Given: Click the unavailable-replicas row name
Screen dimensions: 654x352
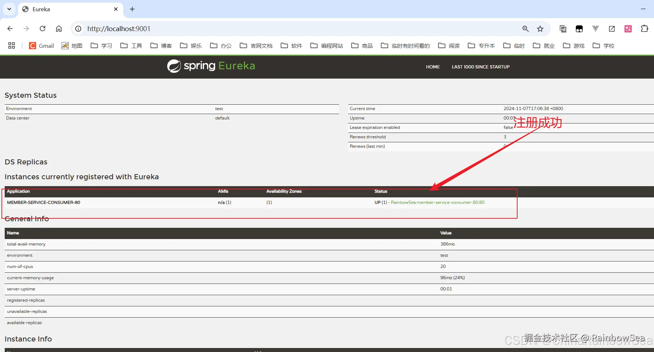Looking at the screenshot, I should (27, 311).
